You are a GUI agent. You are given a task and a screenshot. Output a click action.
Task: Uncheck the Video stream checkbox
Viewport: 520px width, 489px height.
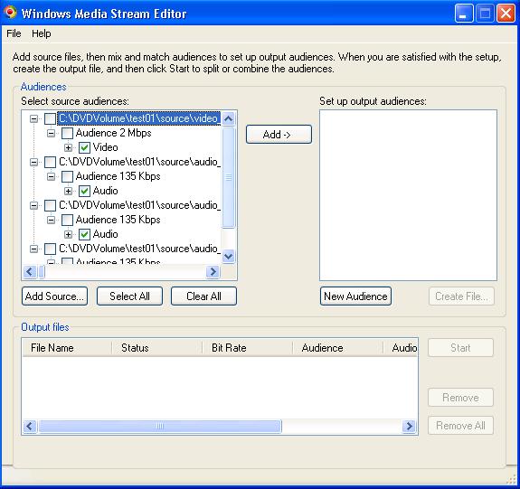[x=85, y=147]
